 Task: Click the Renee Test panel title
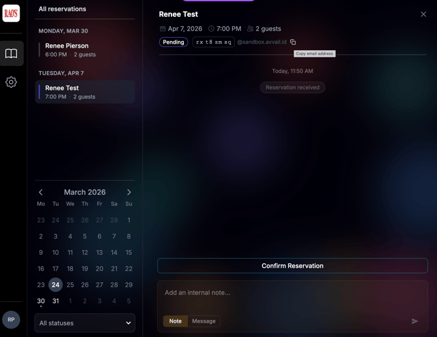click(178, 14)
